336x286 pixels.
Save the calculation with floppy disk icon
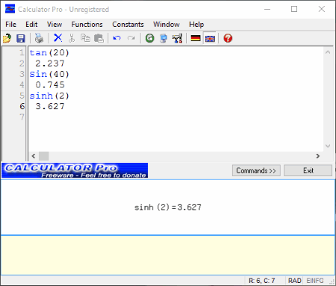point(21,38)
